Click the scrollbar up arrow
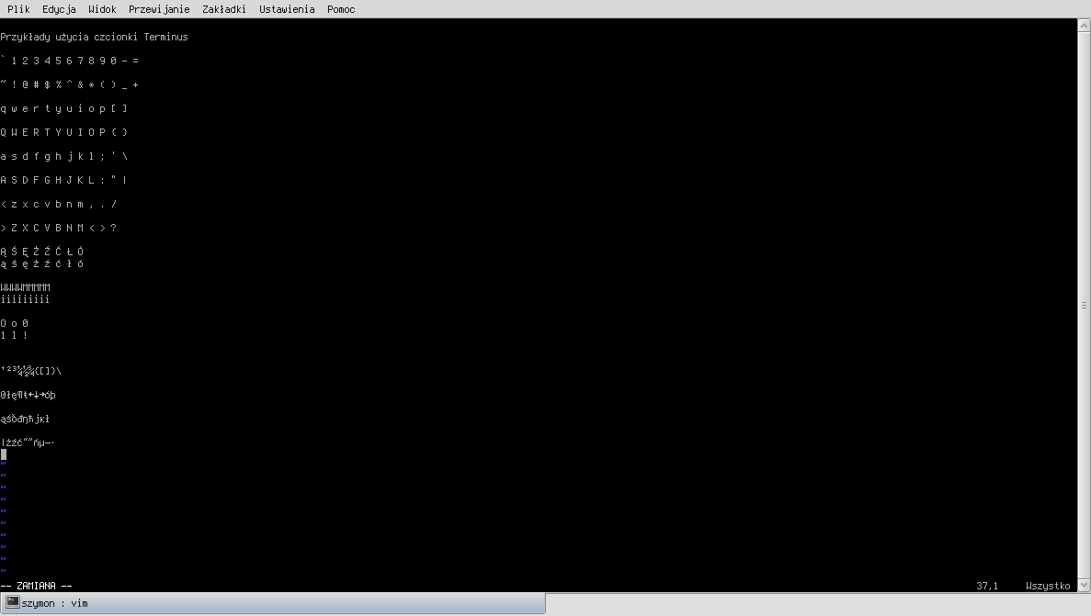 click(1084, 25)
